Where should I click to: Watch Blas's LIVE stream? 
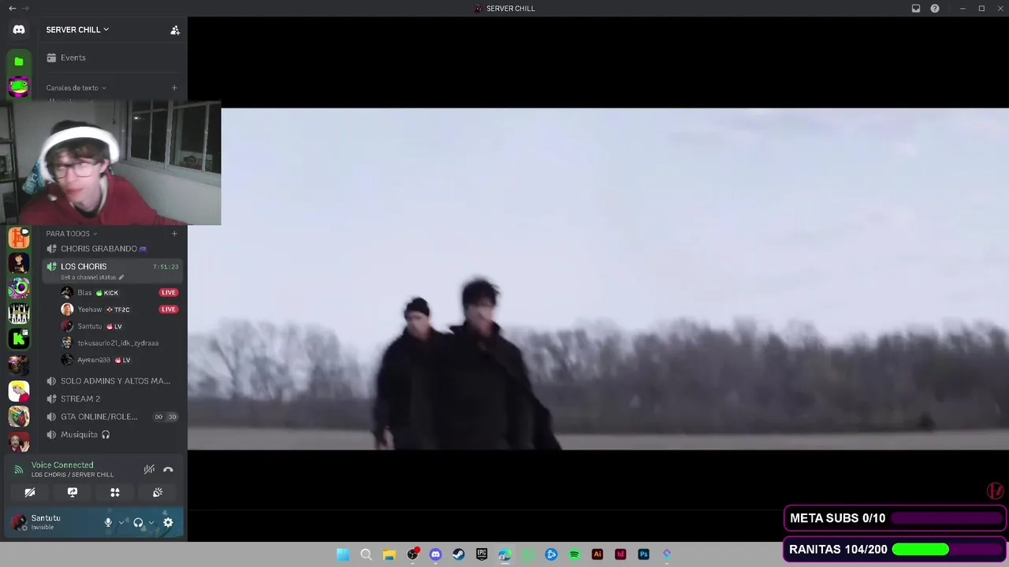coord(168,293)
